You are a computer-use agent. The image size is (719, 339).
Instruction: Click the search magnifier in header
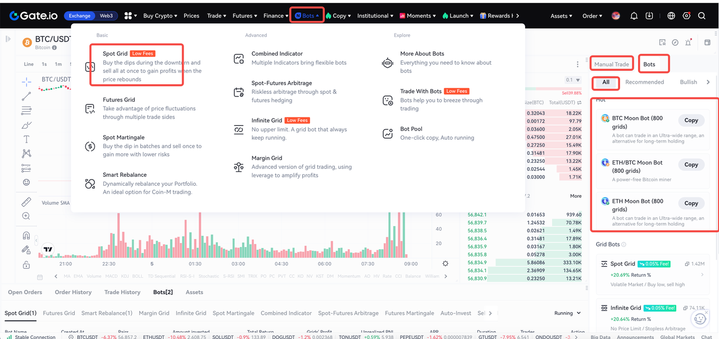point(702,16)
